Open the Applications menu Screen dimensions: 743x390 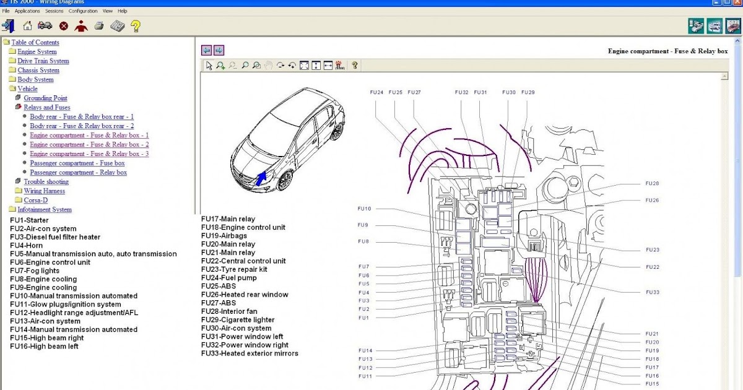click(x=27, y=11)
